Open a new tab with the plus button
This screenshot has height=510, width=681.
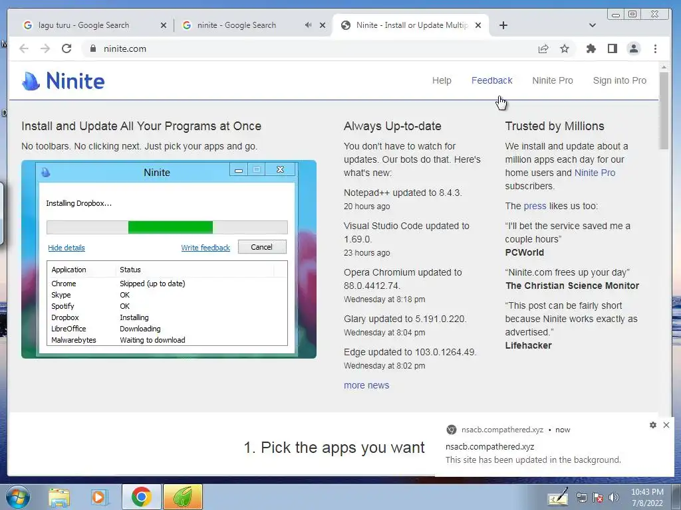click(503, 25)
